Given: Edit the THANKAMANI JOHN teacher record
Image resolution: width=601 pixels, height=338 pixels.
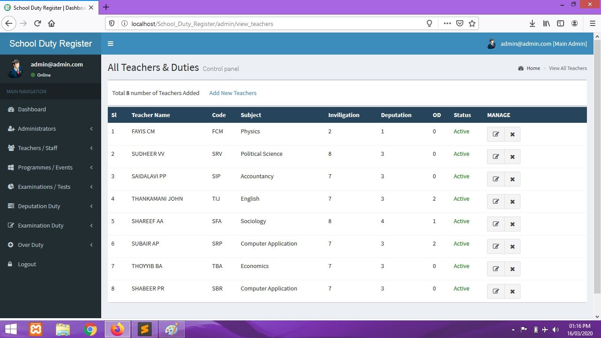Looking at the screenshot, I should click(x=495, y=202).
